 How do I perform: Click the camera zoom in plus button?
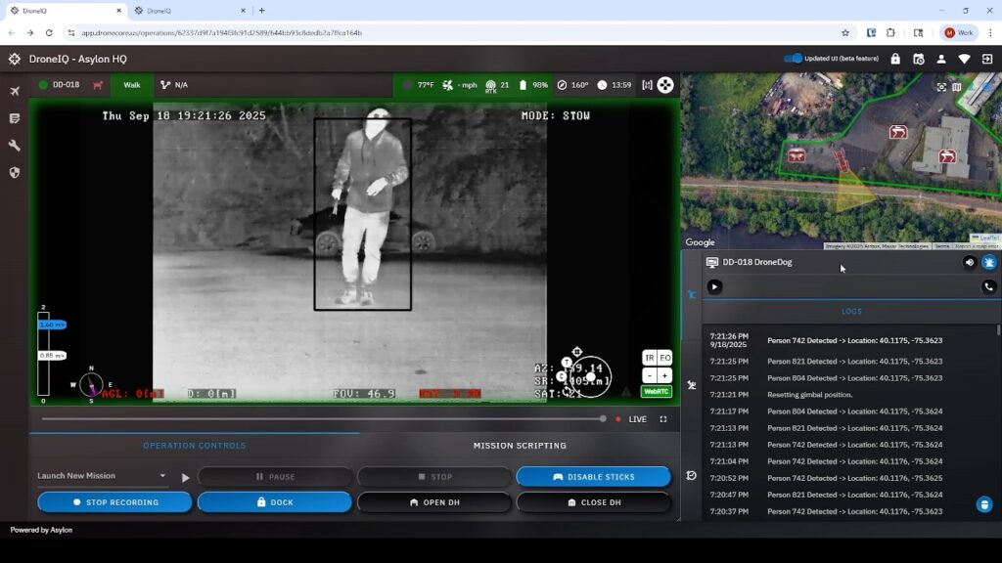665,375
